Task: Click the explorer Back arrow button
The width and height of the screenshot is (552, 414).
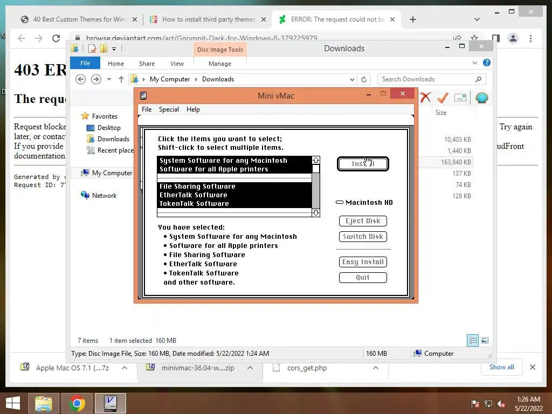Action: coord(81,79)
